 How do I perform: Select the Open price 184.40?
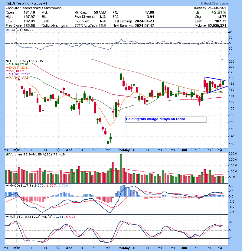coord(29,12)
